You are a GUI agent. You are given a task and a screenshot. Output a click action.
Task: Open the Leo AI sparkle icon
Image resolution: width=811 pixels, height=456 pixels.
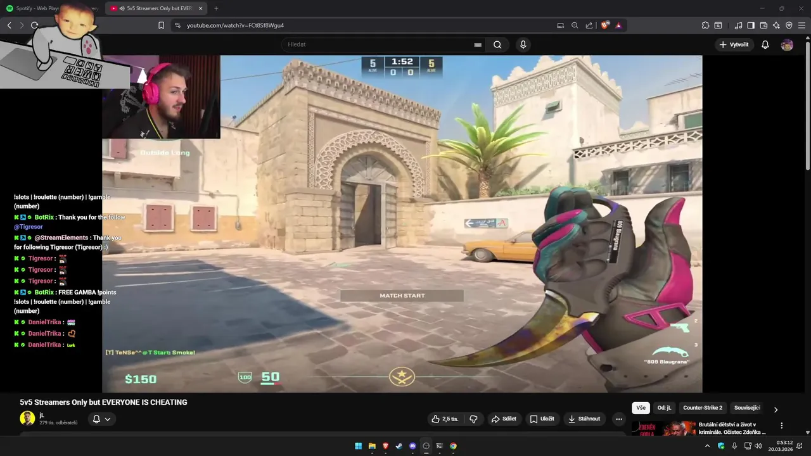(x=776, y=25)
